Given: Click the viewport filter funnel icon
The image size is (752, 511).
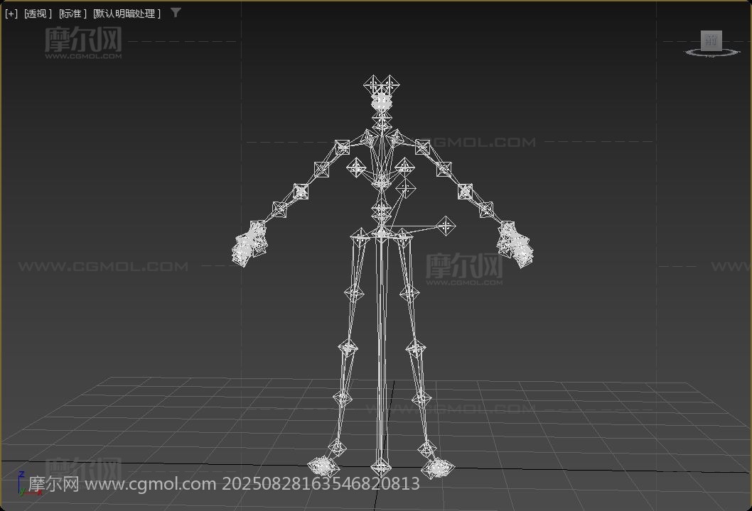Looking at the screenshot, I should coord(176,13).
